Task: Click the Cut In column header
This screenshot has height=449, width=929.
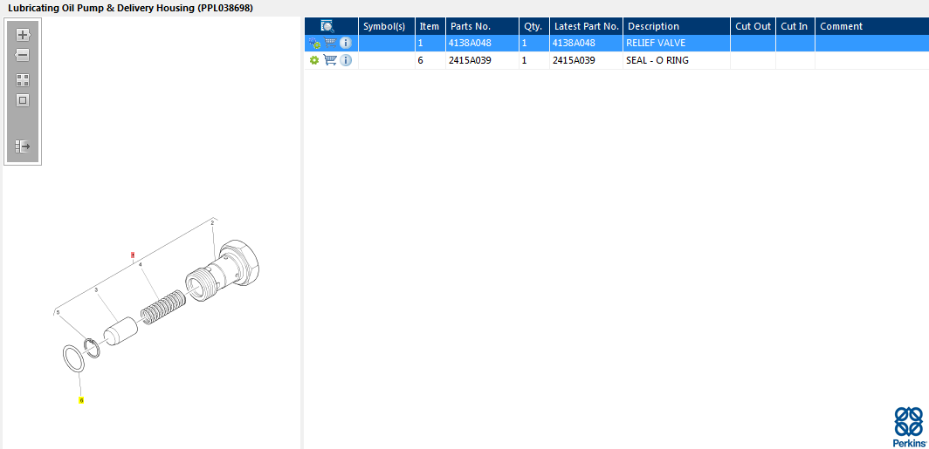Action: [794, 26]
